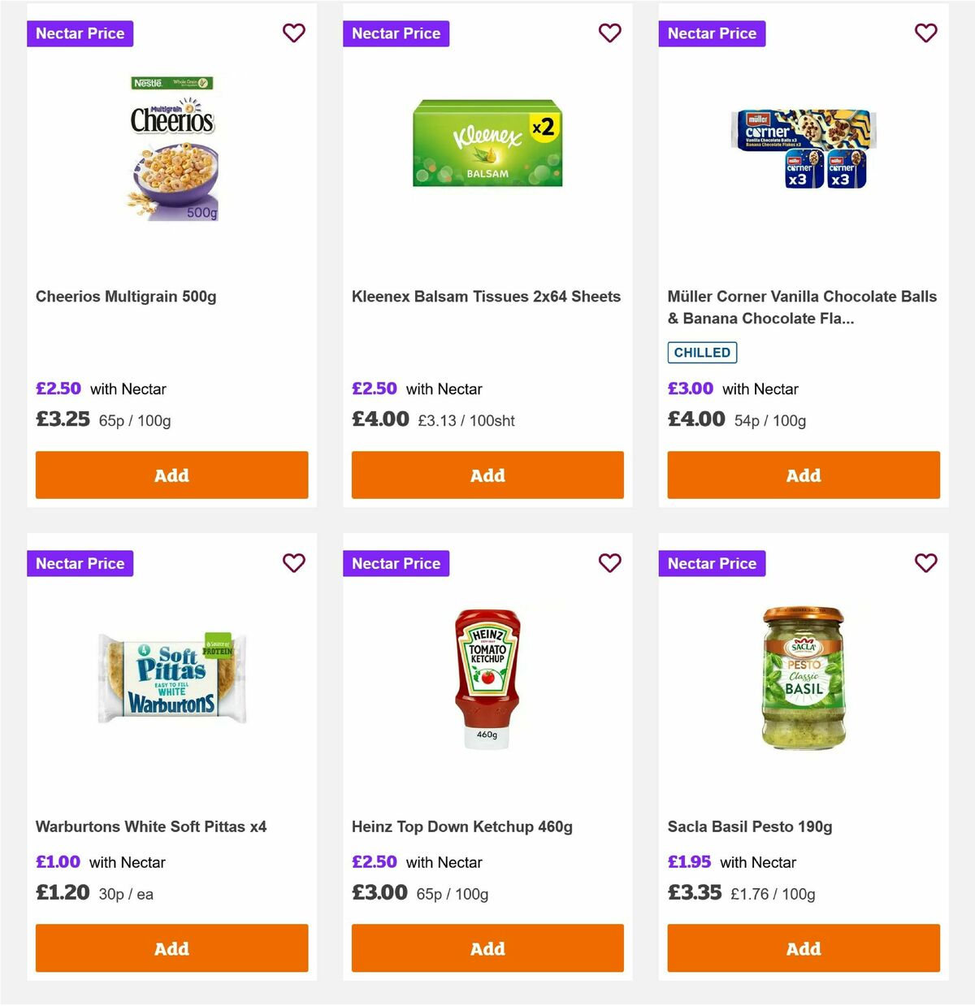Click the heart icon on Müller Corner product
The height and width of the screenshot is (1006, 975).
(x=925, y=33)
